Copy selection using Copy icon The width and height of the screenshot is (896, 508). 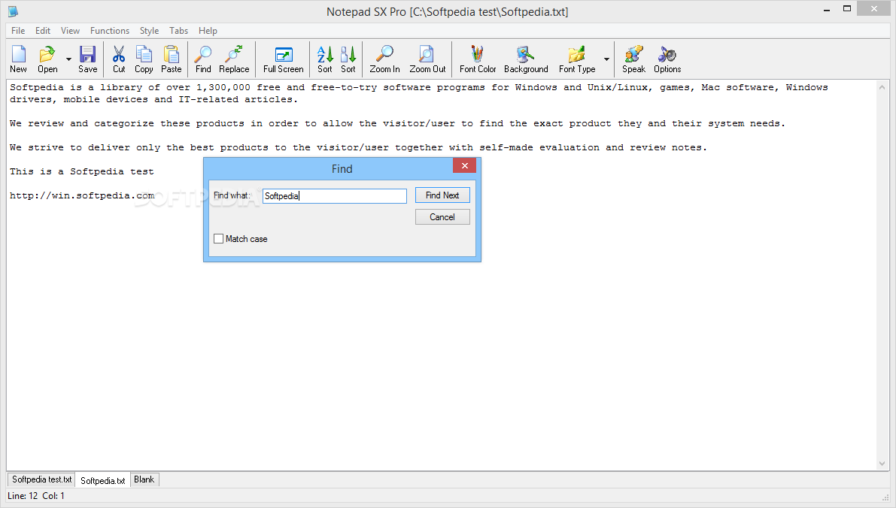[x=144, y=59]
